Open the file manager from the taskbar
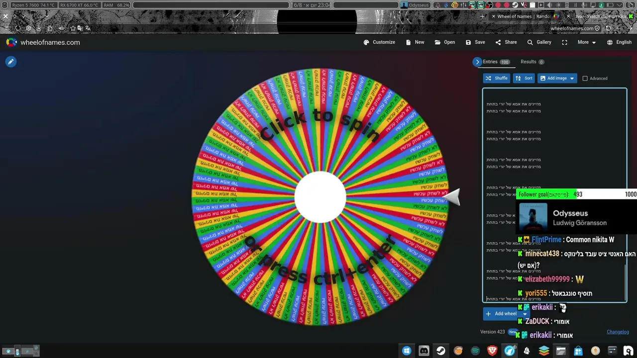Screen dimensions: 637x358 (561, 351)
